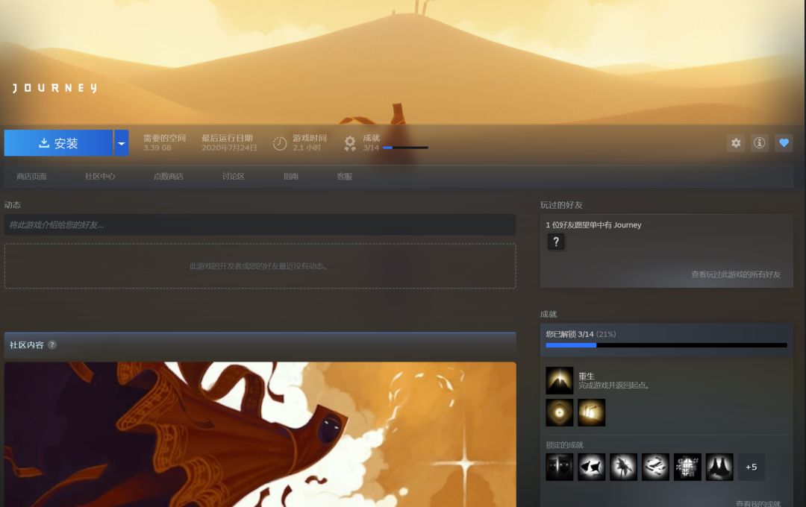
Task: Switch to the 讨论区 tab
Action: tap(234, 177)
